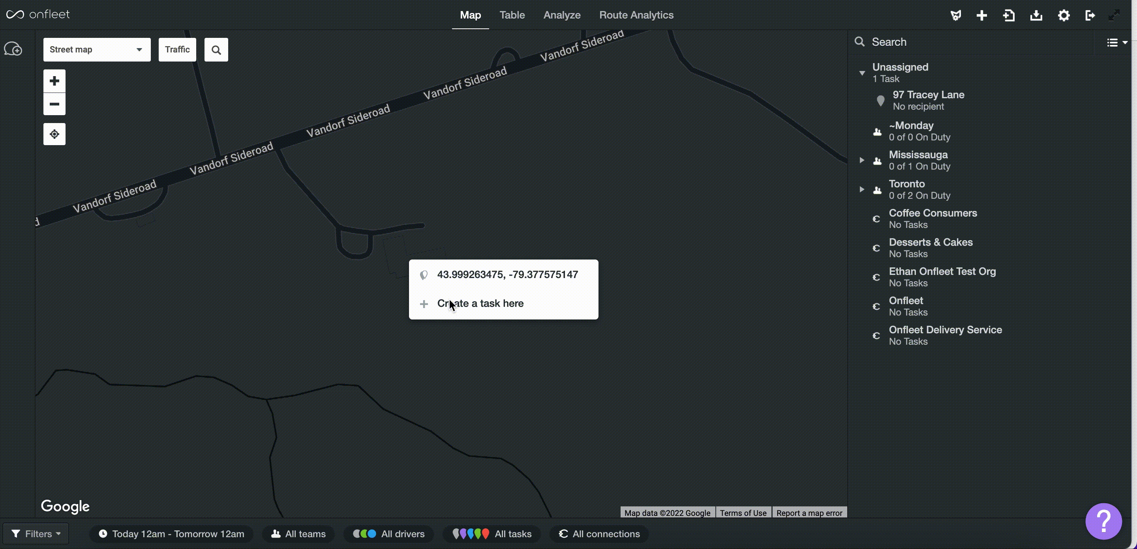The image size is (1137, 549).
Task: Open the Route Optimization fox icon
Action: coord(955,15)
